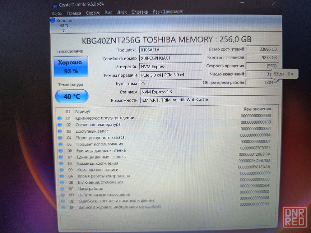Viewport: 311px width, 233px height.
Task: Close the CrystalDiskInfo window
Action: (x=273, y=3)
